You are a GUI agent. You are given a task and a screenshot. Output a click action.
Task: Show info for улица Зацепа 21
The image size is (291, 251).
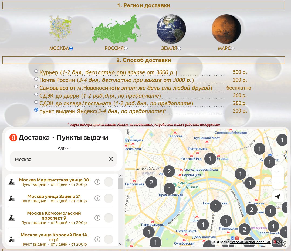coord(97,198)
